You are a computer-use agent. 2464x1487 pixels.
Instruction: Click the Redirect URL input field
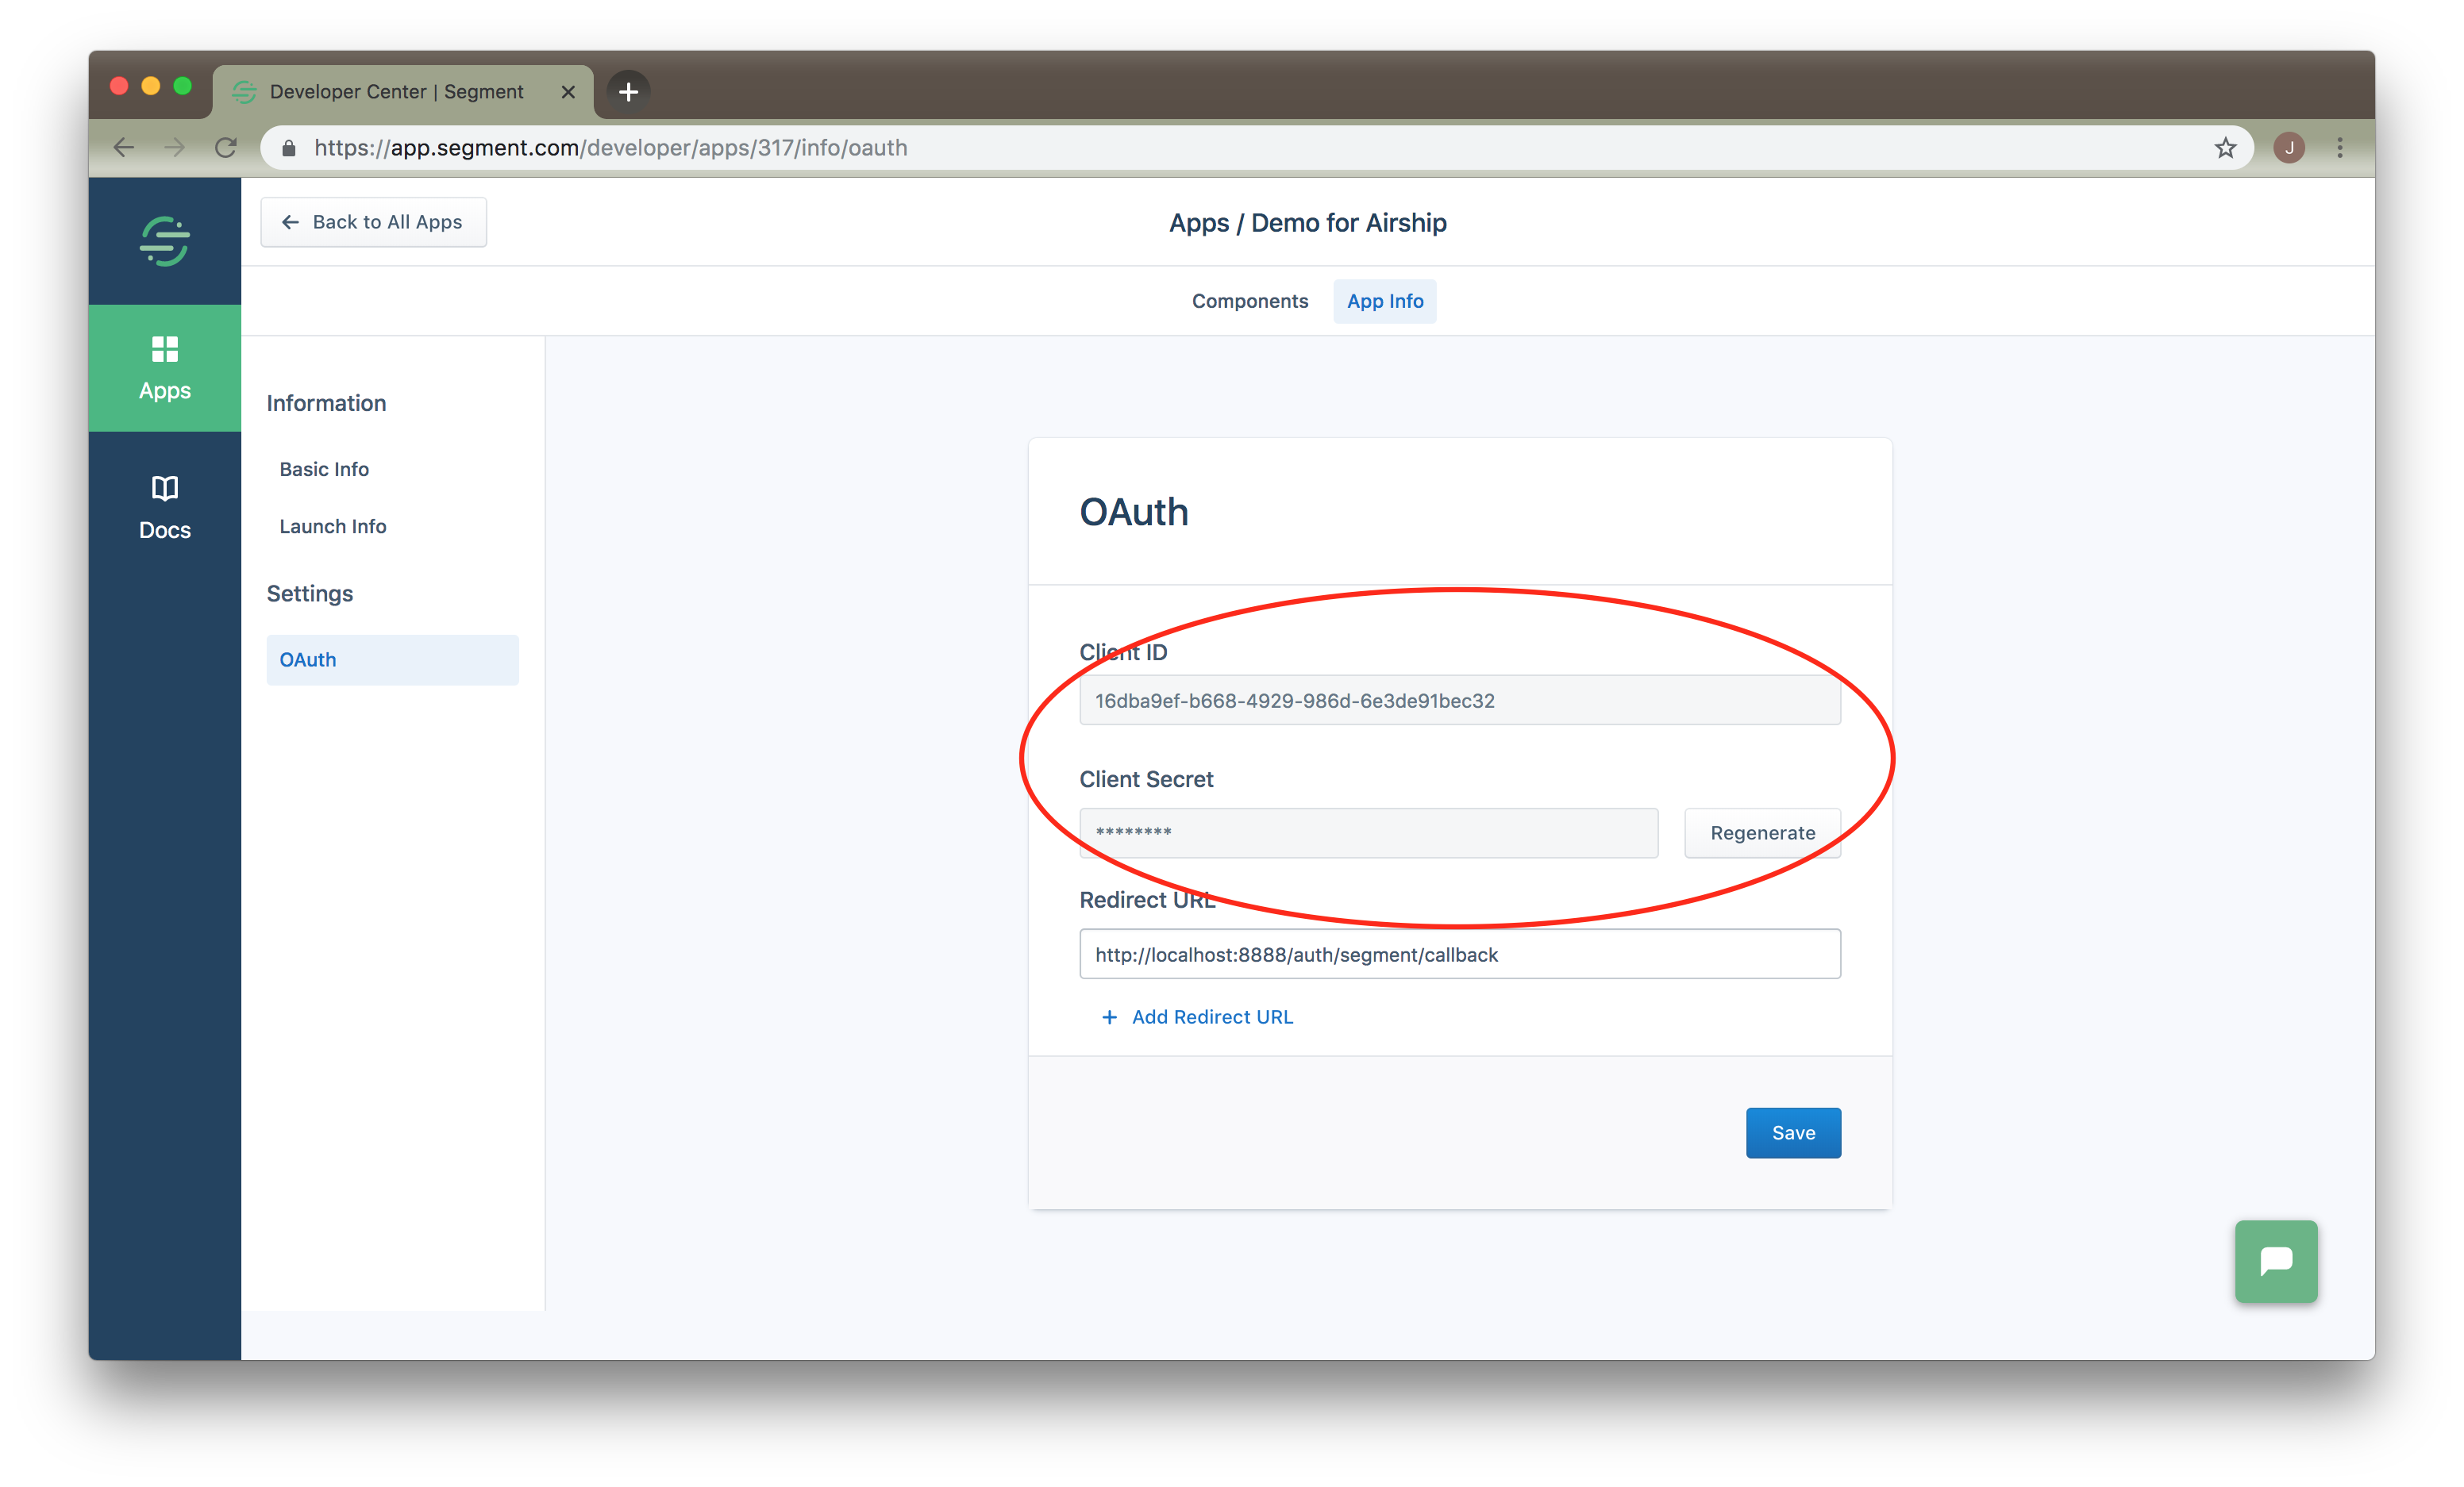pyautogui.click(x=1459, y=955)
